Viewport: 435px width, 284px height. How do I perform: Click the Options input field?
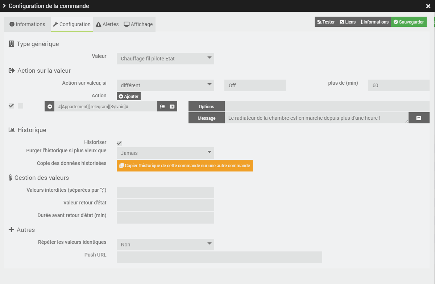coord(327,106)
